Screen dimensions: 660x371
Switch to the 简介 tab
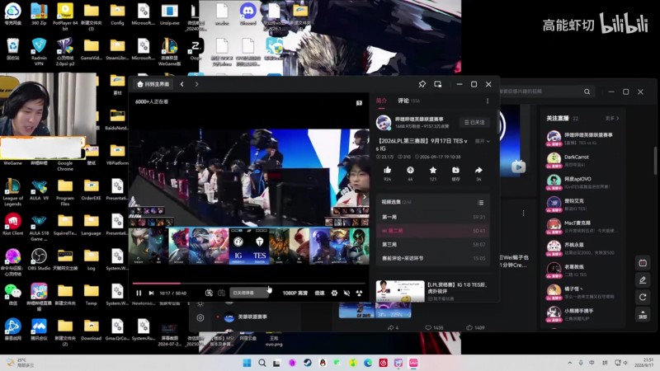pyautogui.click(x=381, y=101)
